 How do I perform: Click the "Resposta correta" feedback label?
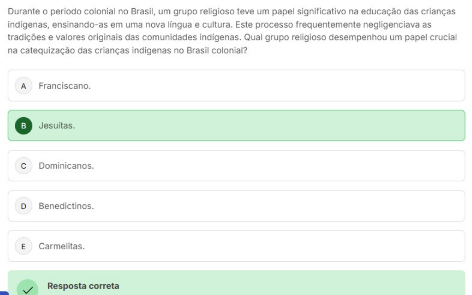83,286
